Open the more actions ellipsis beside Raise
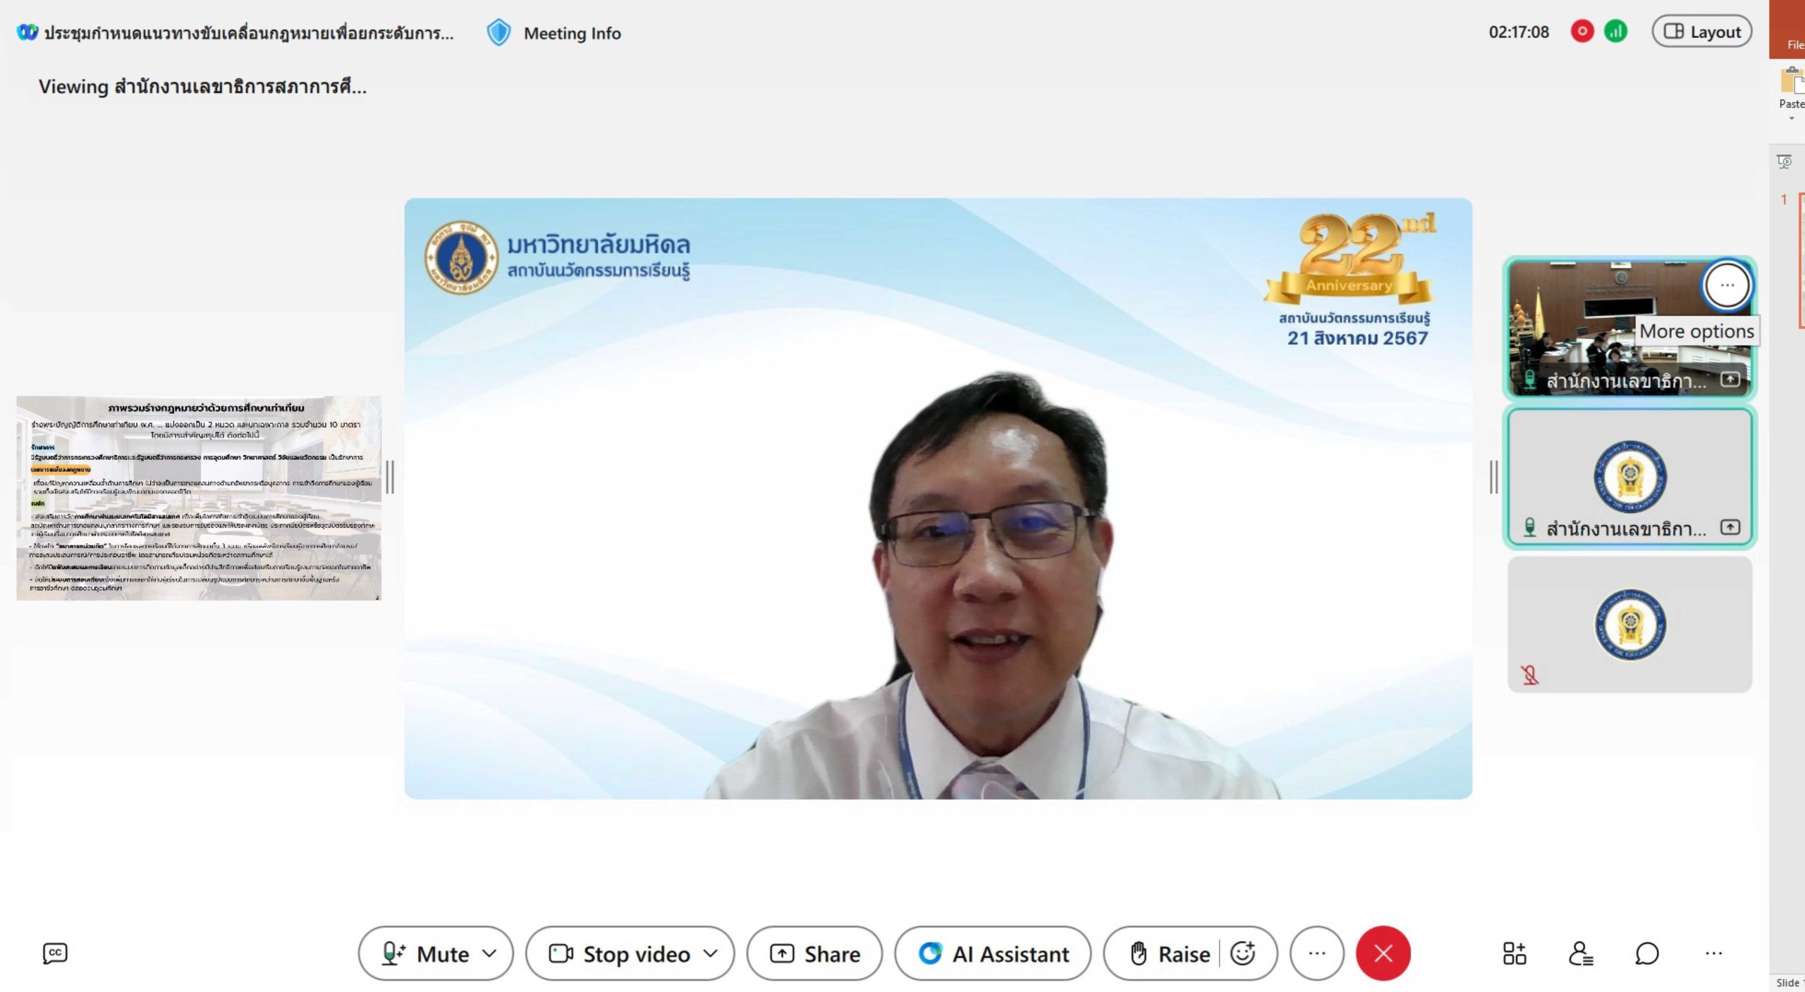 1316,953
